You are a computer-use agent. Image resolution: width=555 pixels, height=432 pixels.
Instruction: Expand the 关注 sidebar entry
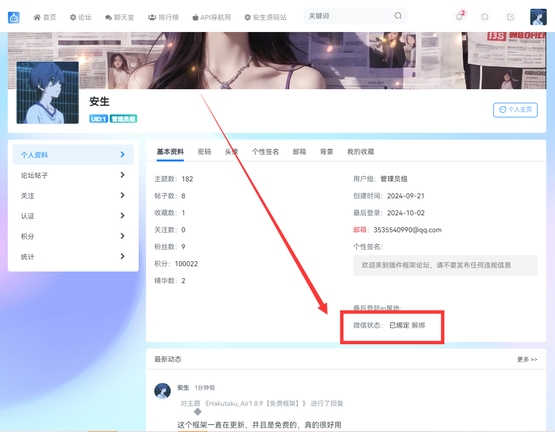click(x=73, y=195)
